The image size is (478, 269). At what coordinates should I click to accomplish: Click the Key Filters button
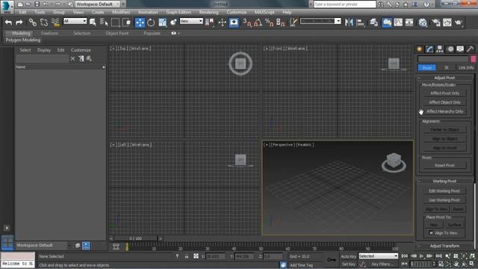tap(382, 264)
